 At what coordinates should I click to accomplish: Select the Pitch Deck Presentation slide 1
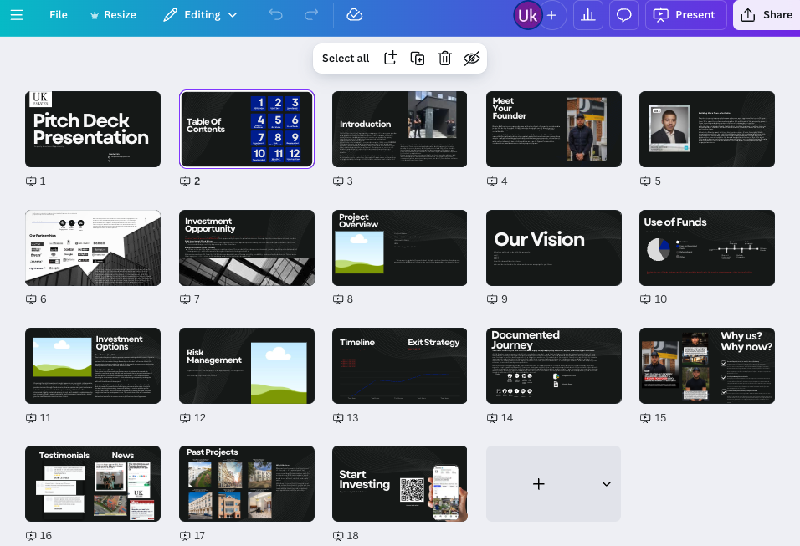coord(93,129)
